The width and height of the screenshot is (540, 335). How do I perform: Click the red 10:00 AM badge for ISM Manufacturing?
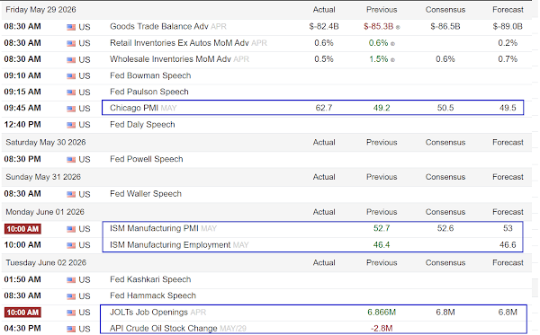[x=22, y=229]
